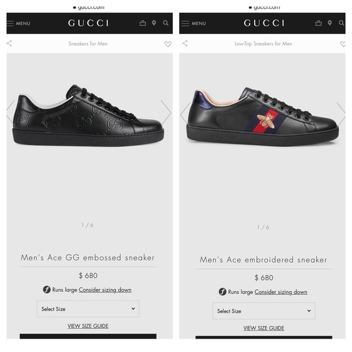Tap store locator pin in right header
The image size is (352, 352).
point(330,23)
